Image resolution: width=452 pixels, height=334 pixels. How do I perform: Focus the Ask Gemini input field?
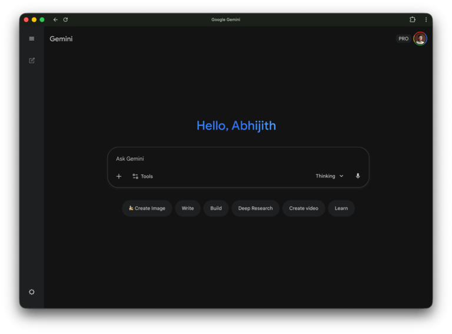238,158
